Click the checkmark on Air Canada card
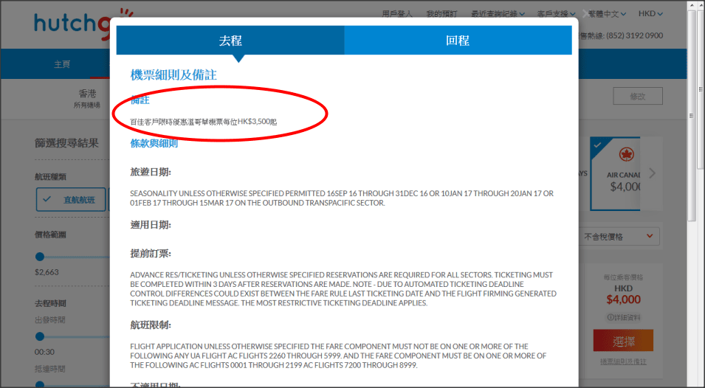Screen dimensions: 705x388 596,145
